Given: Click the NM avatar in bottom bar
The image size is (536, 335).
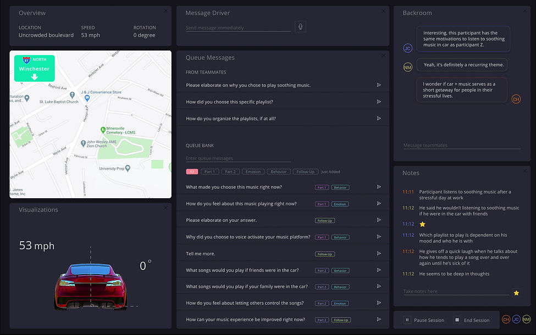Looking at the screenshot, I should (527, 320).
